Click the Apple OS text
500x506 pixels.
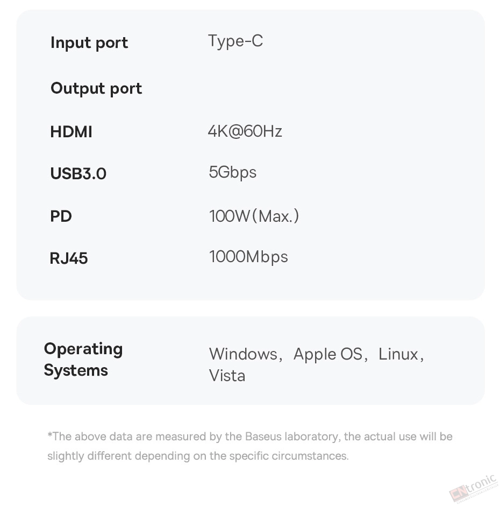click(x=328, y=354)
